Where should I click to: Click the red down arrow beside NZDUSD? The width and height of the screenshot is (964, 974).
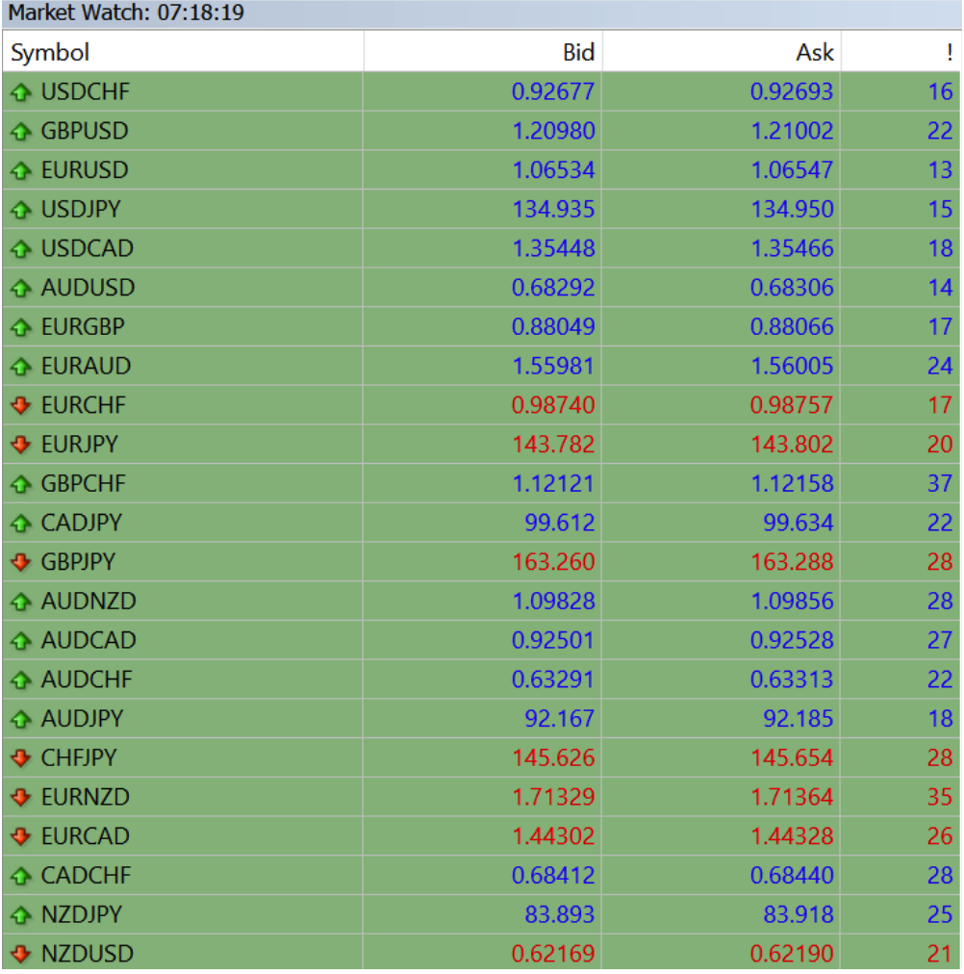click(x=21, y=954)
